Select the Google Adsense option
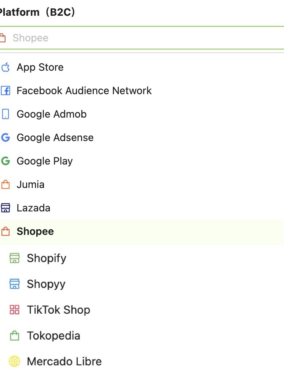The width and height of the screenshot is (284, 373). pos(55,138)
